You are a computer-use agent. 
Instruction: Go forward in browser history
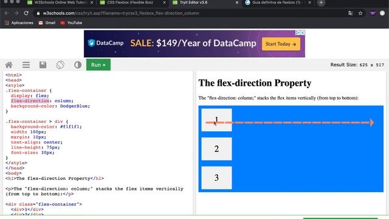click(16, 13)
